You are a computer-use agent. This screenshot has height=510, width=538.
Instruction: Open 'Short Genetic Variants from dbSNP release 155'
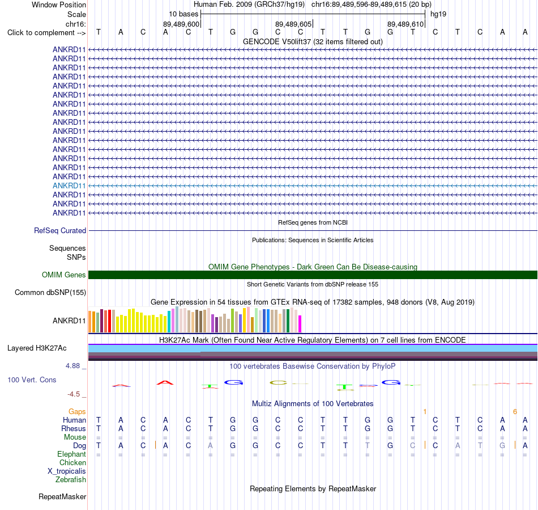click(x=313, y=285)
